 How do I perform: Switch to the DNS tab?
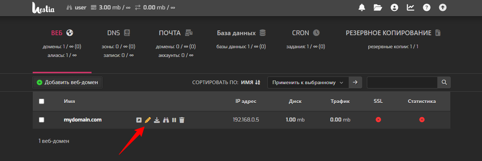point(118,33)
